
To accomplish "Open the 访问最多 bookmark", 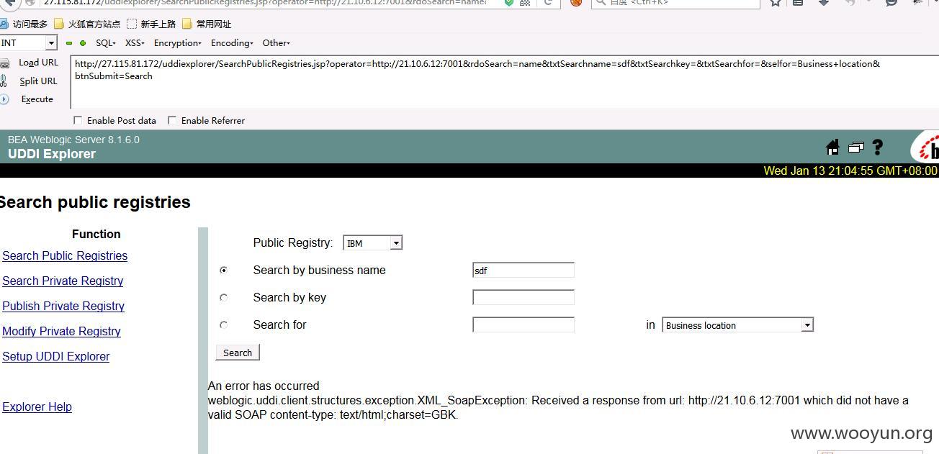I will coord(24,24).
